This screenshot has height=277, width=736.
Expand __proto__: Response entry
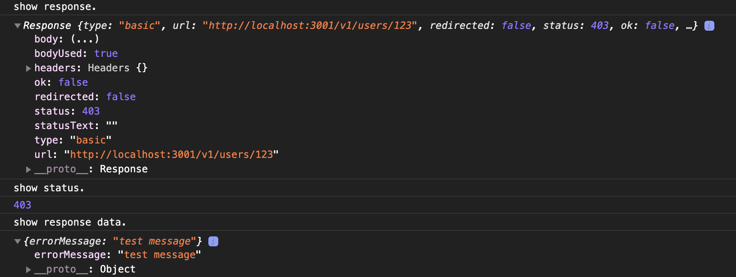[x=28, y=169]
